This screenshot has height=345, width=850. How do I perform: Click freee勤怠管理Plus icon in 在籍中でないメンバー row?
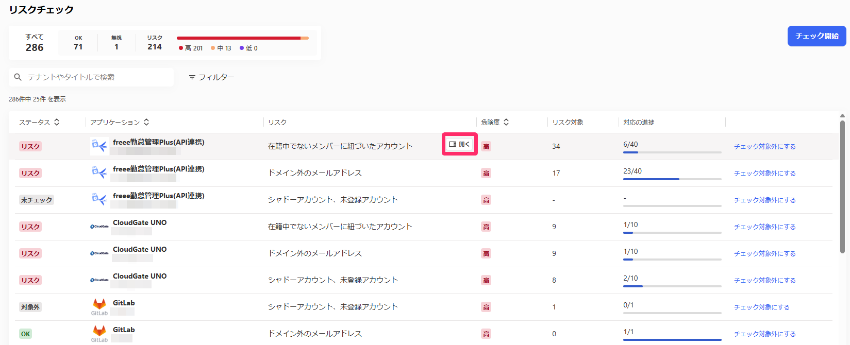coord(99,146)
